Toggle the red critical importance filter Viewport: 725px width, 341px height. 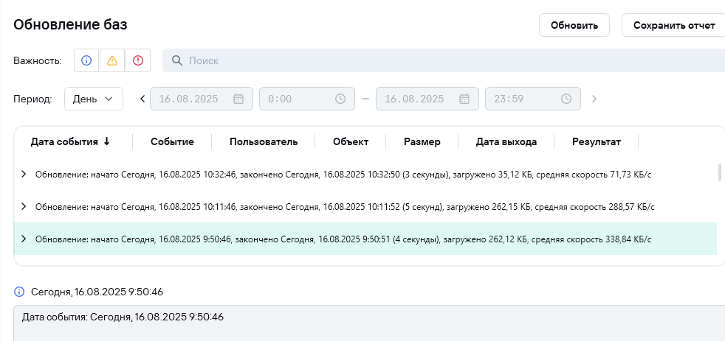(x=138, y=60)
